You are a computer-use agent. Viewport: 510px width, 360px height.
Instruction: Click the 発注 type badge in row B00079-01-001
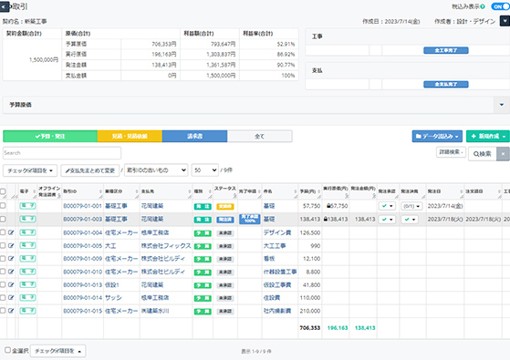[203, 206]
